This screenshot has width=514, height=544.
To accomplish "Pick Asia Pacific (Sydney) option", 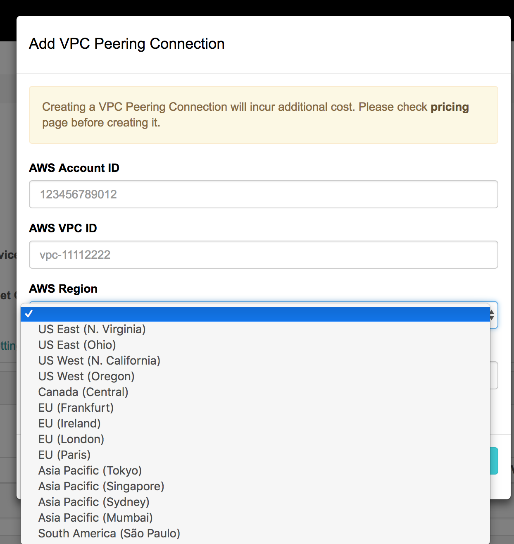I will pos(255,502).
